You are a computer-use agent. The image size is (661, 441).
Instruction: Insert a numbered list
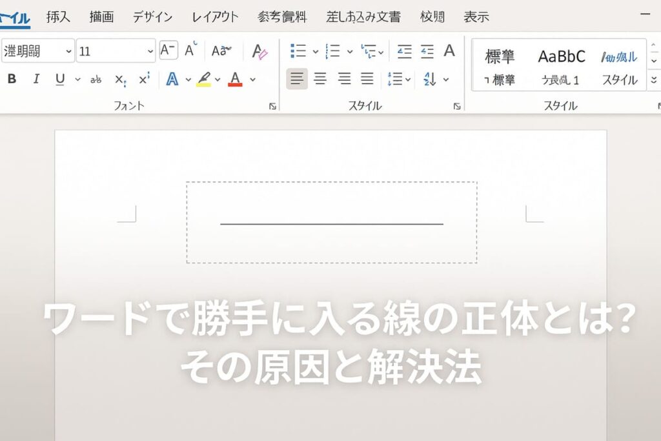tap(333, 51)
